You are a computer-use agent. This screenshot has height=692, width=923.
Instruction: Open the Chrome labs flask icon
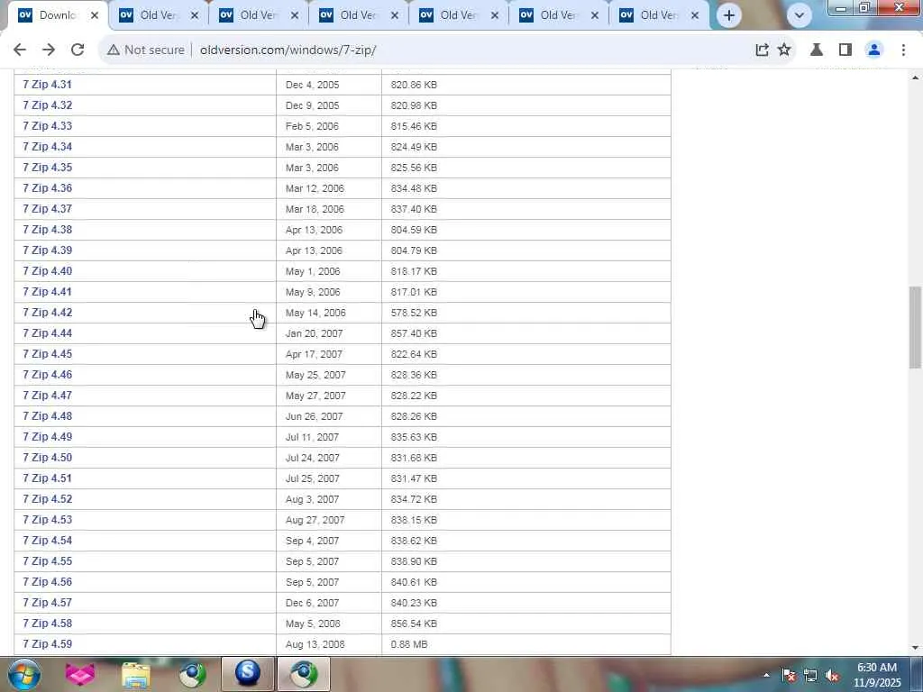(x=817, y=50)
